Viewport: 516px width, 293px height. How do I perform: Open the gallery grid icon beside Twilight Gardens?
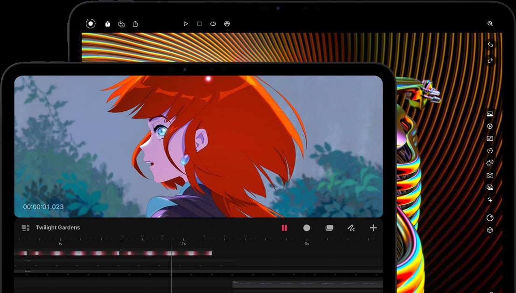(26, 228)
